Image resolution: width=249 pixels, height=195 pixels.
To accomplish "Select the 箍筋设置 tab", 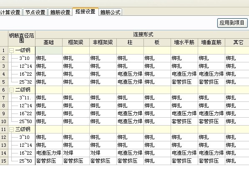I will pos(60,12).
